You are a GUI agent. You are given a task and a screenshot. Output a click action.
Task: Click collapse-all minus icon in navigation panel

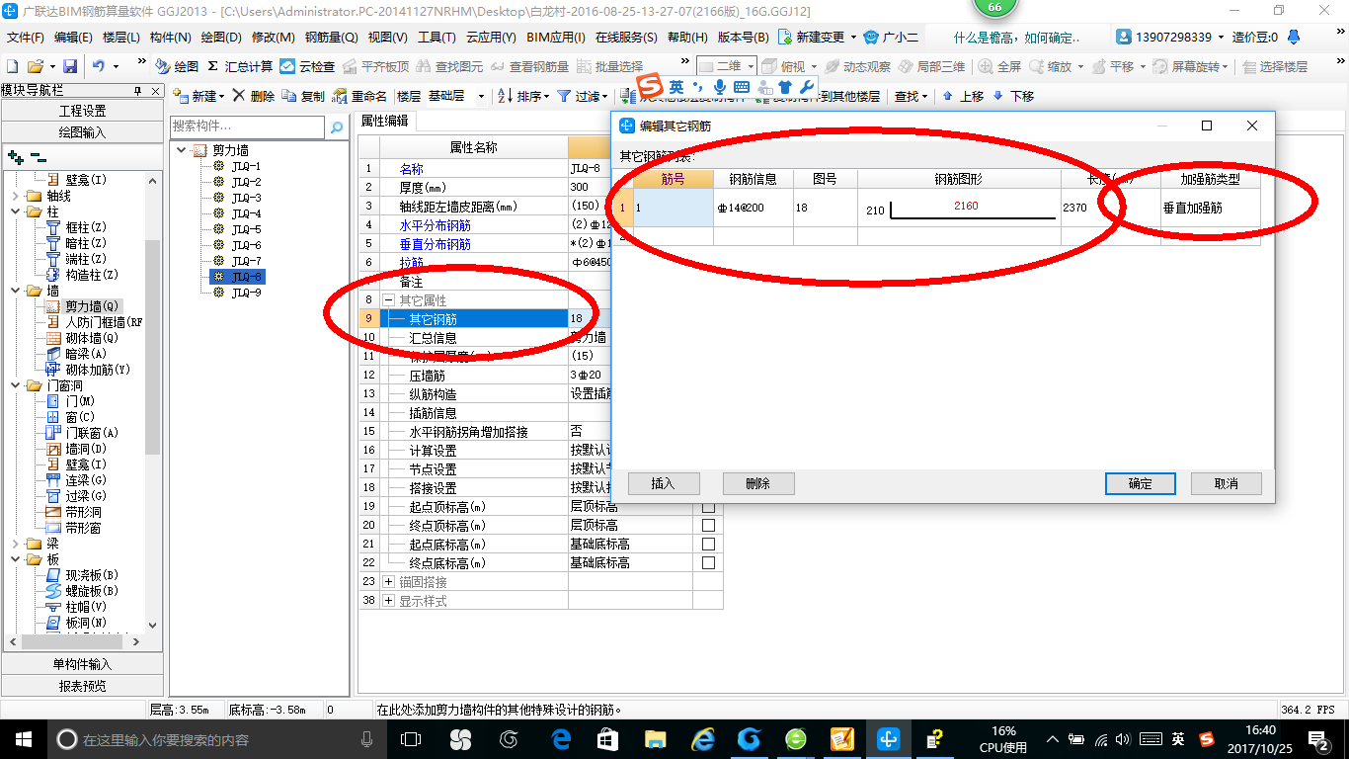point(38,156)
